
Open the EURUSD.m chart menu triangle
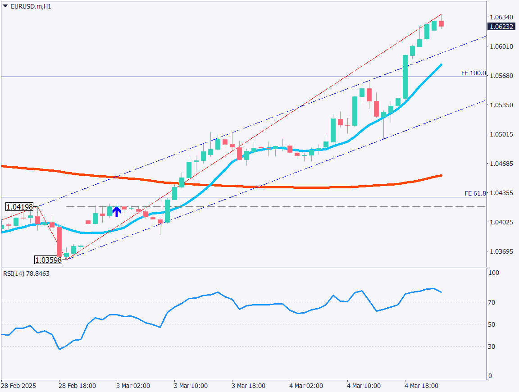pos(5,6)
